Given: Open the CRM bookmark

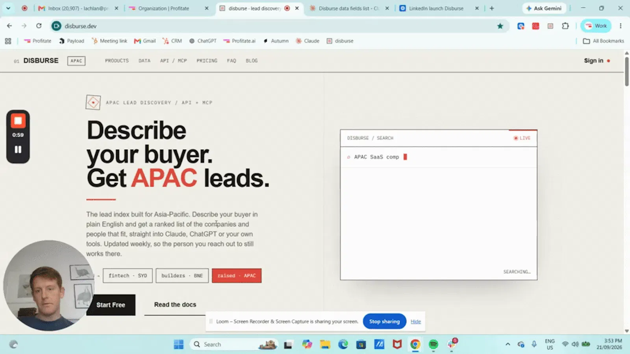Looking at the screenshot, I should 172,41.
